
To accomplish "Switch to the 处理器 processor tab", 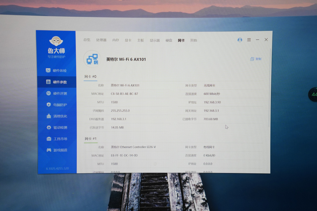I will pos(101,40).
